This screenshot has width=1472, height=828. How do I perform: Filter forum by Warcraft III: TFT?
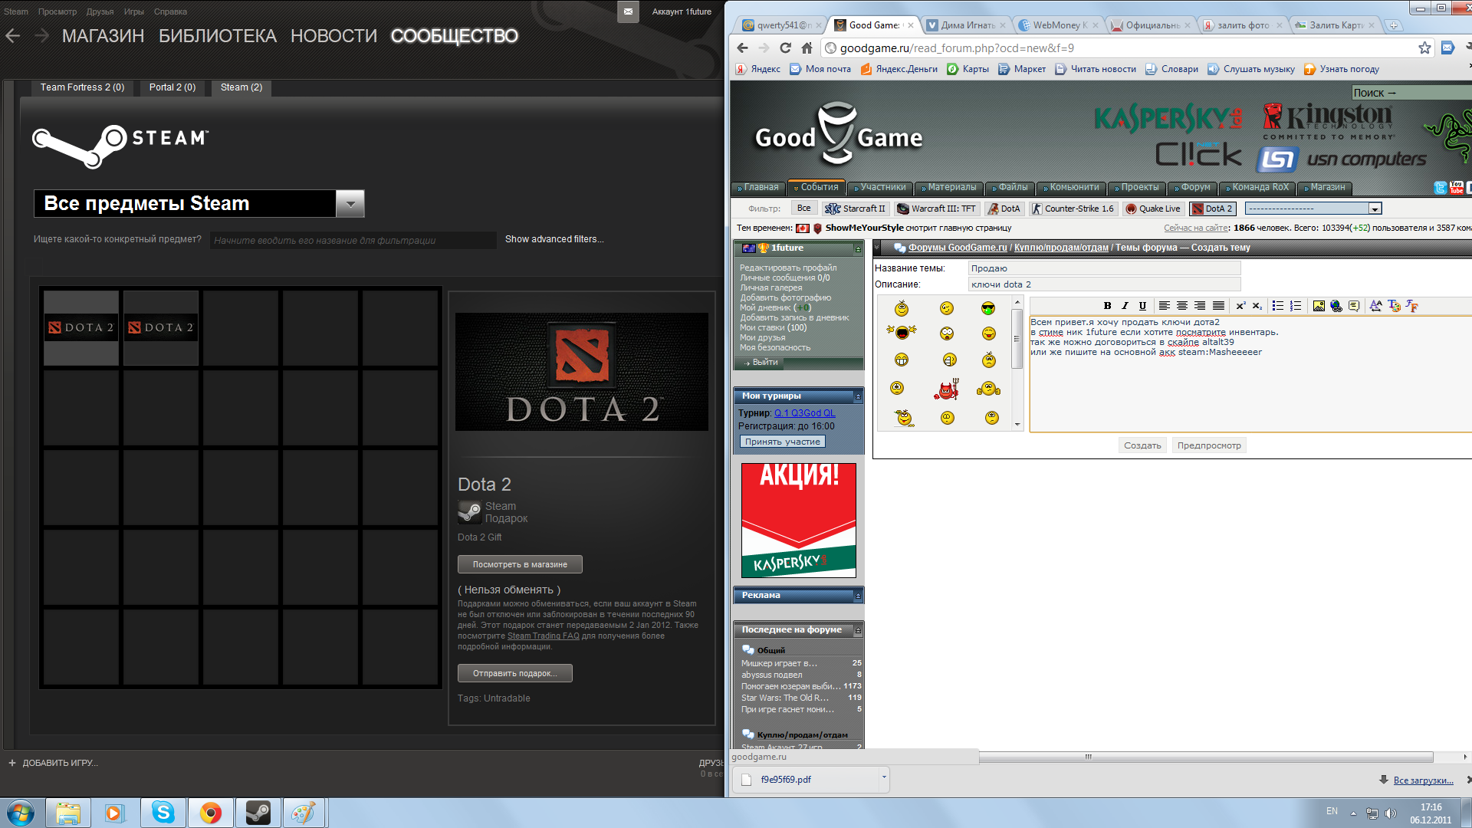coord(936,209)
